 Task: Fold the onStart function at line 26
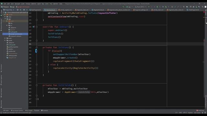pyautogui.click(x=37, y=27)
